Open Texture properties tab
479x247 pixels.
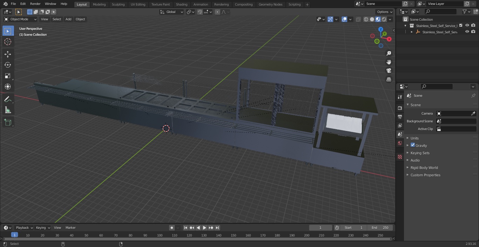[400, 157]
